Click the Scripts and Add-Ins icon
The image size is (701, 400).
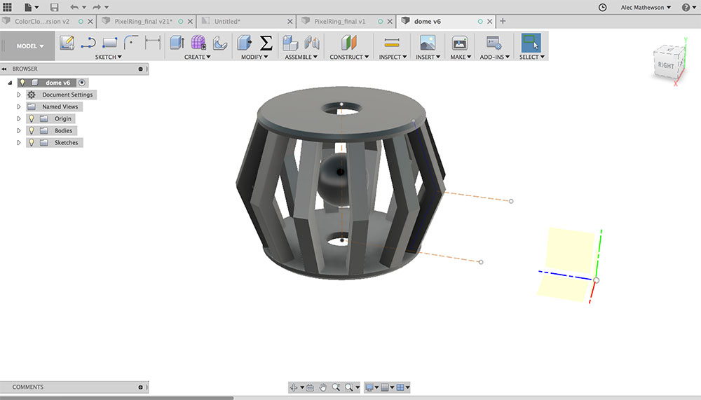494,43
